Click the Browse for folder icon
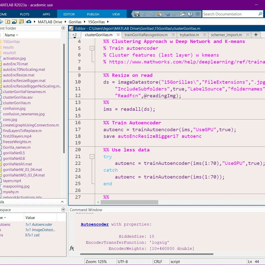 pos(14,22)
